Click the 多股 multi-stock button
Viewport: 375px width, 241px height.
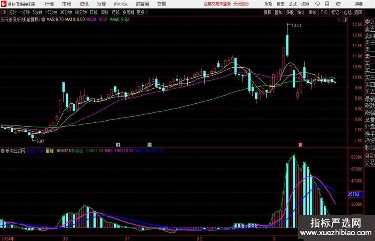pos(290,12)
